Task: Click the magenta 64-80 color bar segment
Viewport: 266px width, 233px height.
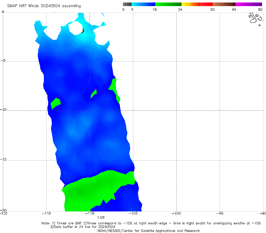Action: click(249, 4)
